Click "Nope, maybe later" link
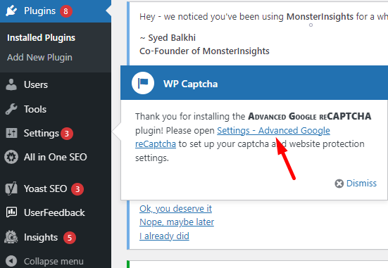The height and width of the screenshot is (268, 388). click(x=177, y=222)
